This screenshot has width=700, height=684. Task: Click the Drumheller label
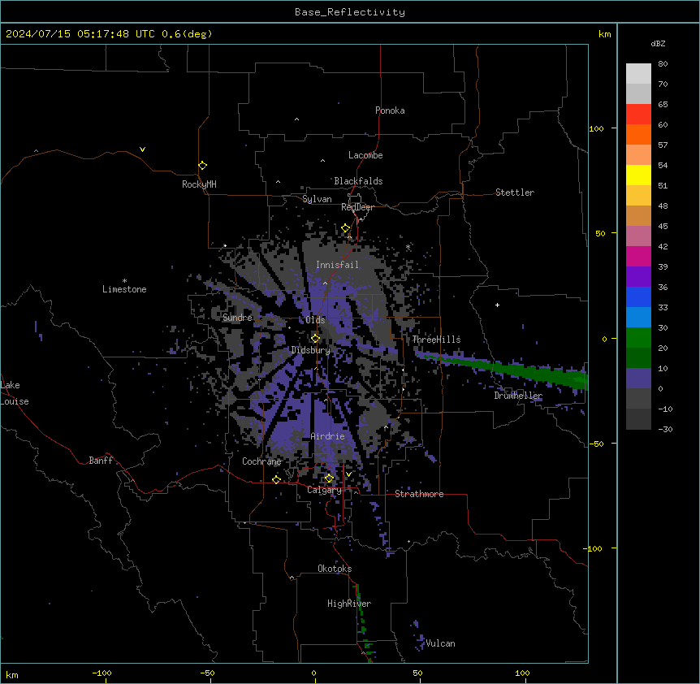coord(518,396)
